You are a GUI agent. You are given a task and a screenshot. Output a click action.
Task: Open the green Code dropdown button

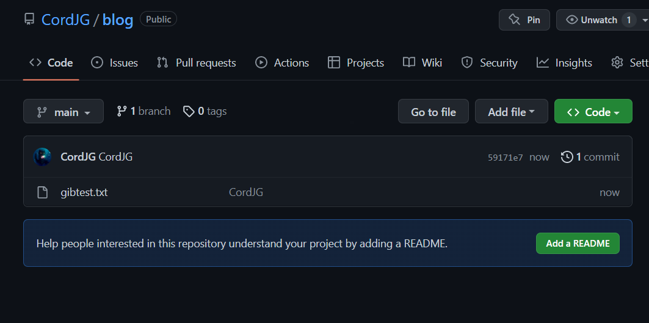[593, 111]
